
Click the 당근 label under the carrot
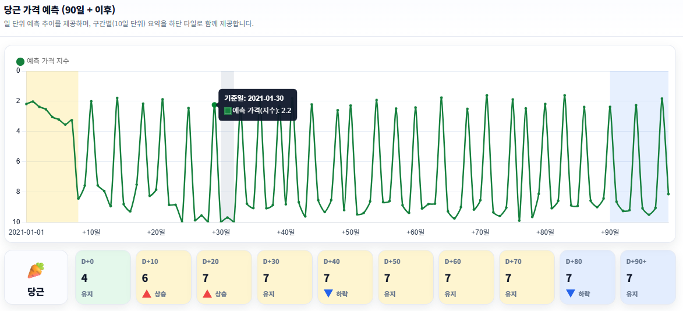point(36,292)
